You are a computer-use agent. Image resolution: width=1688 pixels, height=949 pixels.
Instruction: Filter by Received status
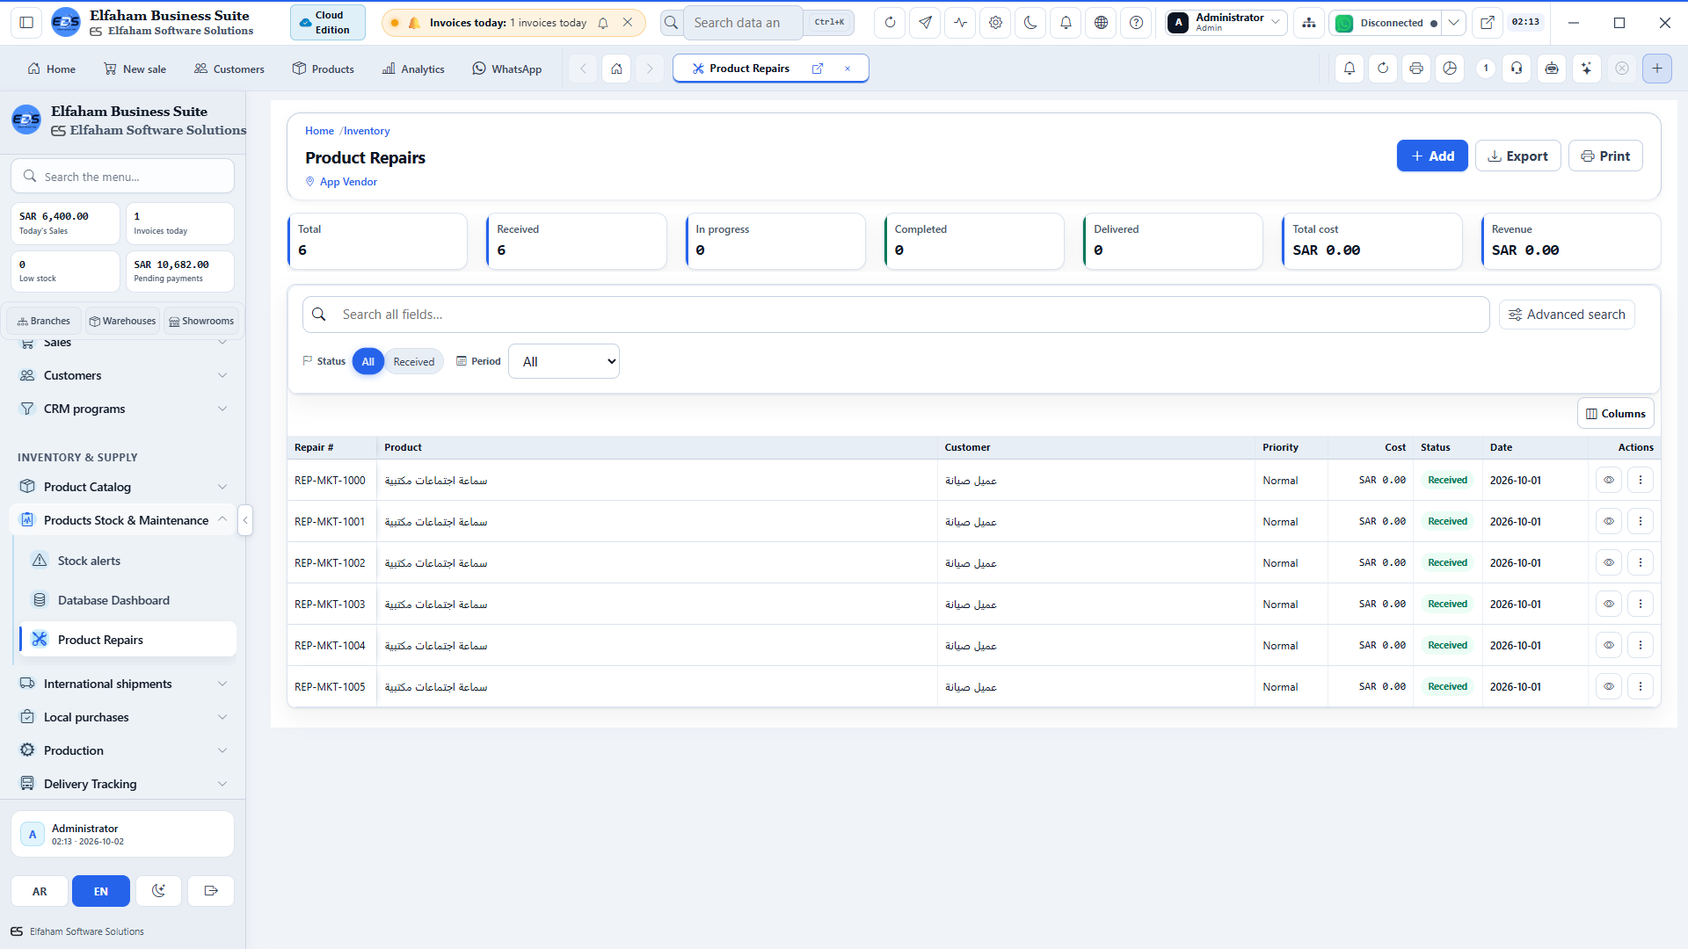(x=414, y=361)
